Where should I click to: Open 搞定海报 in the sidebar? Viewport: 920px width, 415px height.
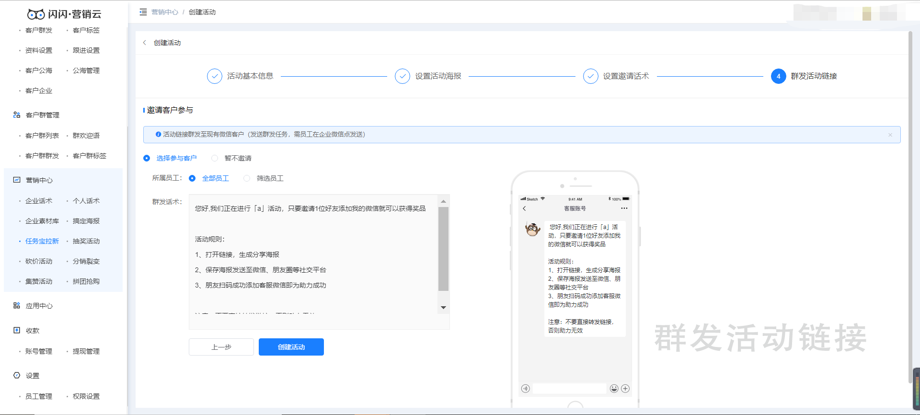coord(86,221)
